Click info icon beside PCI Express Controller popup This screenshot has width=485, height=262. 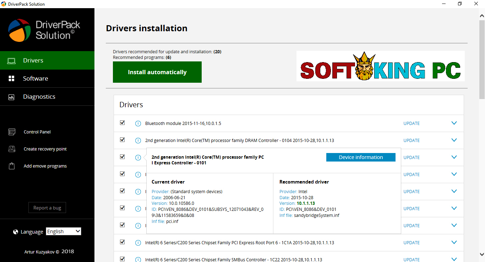point(138,158)
